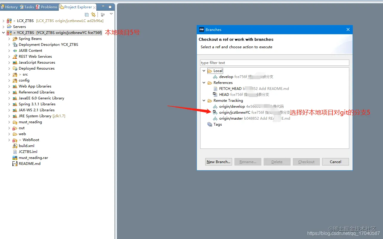The width and height of the screenshot is (383, 239).
Task: Click the Collapse All icon in Project Explorer toolbar
Action: click(87, 15)
